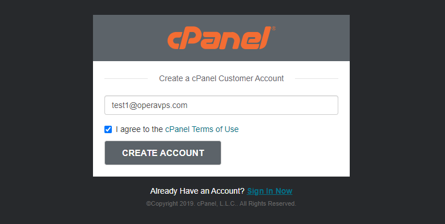This screenshot has width=445, height=224.
Task: Click the CREATE ACCOUNT button
Action: [163, 153]
